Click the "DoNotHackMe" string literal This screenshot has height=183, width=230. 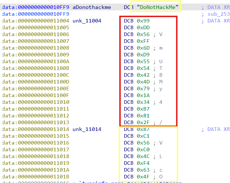click(x=157, y=7)
